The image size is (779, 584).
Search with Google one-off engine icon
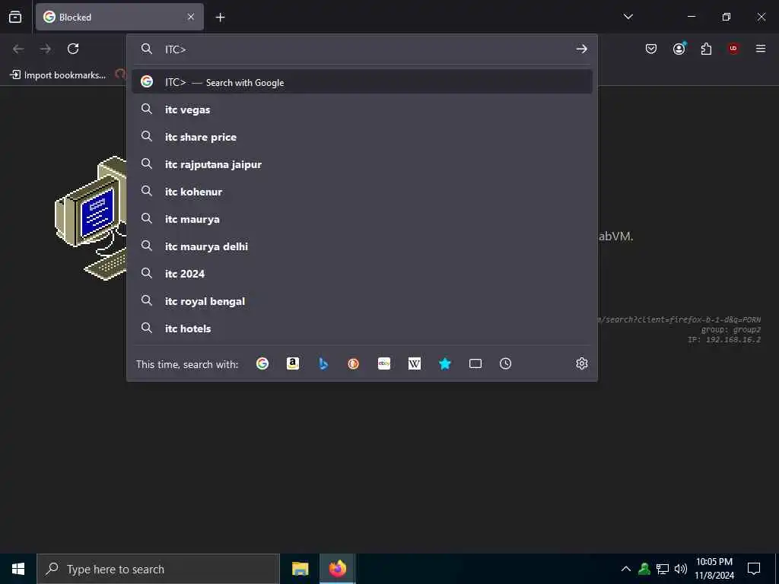(262, 364)
